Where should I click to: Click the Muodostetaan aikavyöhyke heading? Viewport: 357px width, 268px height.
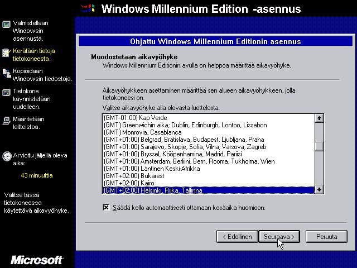[134, 57]
